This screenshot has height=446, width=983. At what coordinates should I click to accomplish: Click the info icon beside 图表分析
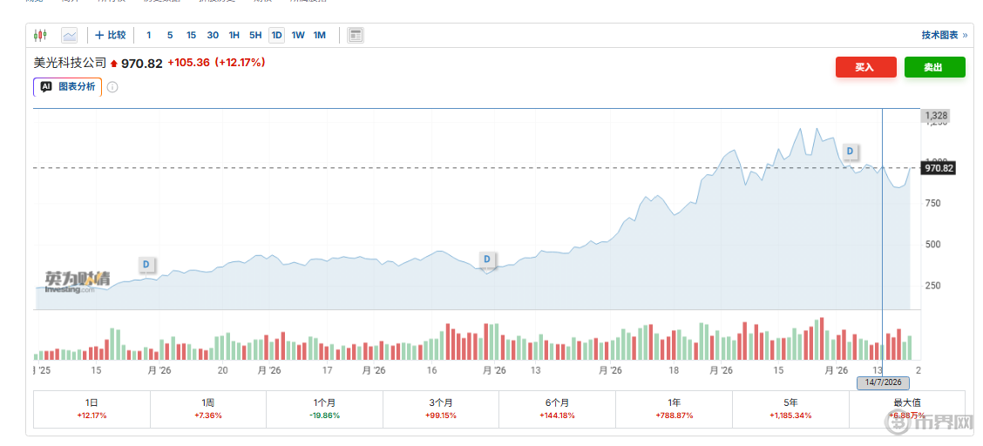[112, 87]
